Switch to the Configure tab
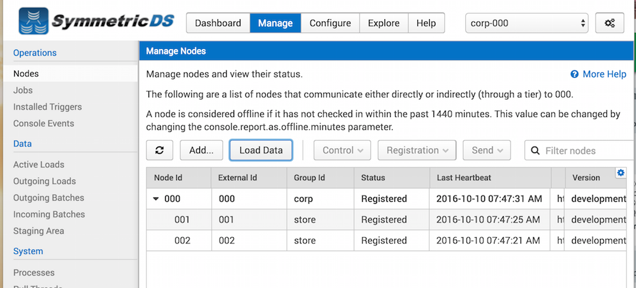636x288 pixels. (x=330, y=23)
